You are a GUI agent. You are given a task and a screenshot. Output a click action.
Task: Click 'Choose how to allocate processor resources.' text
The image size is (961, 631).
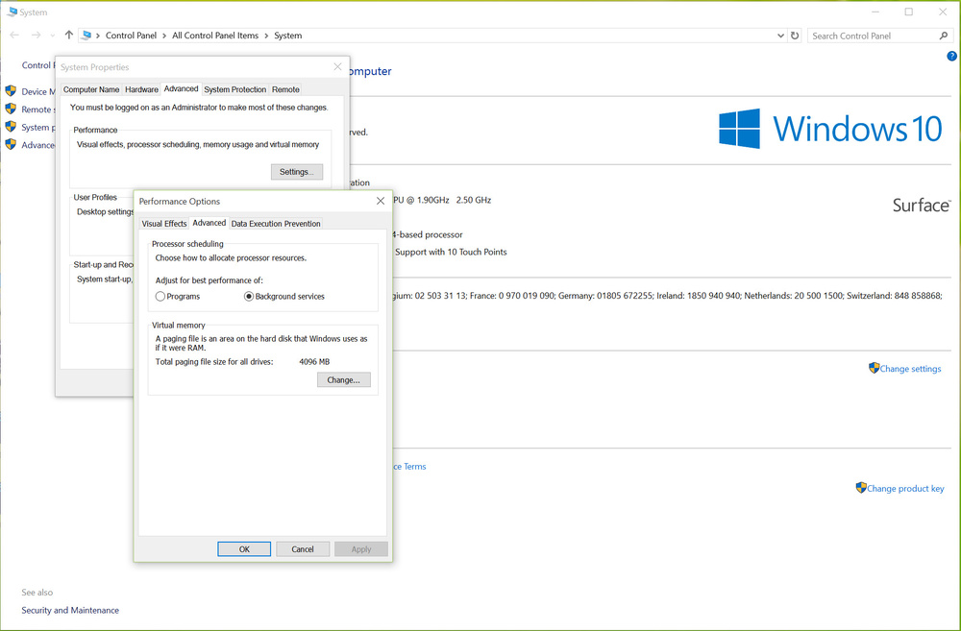231,258
